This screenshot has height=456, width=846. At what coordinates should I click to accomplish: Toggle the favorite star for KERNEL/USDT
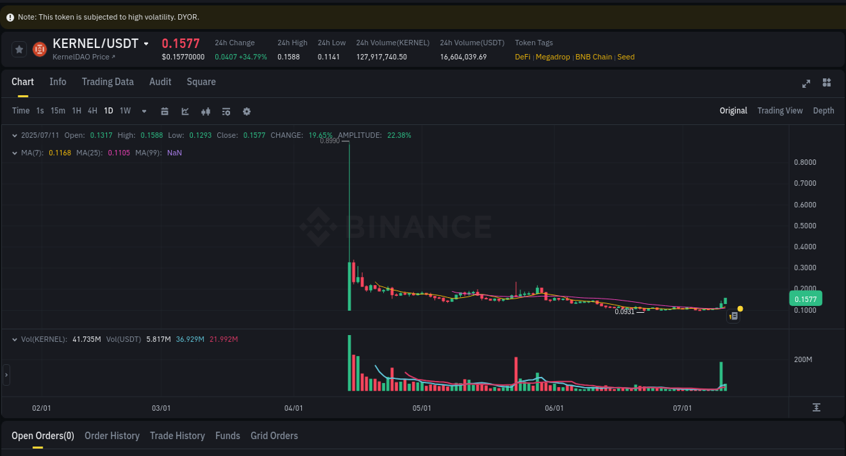(18, 49)
